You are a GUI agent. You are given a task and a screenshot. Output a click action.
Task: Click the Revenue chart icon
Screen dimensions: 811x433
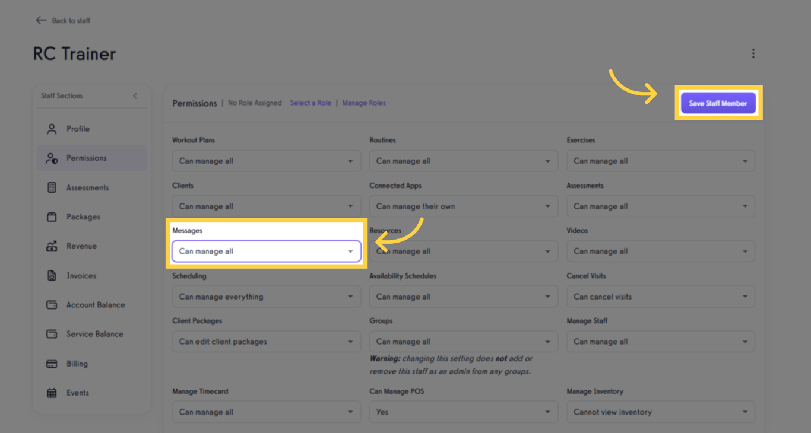[53, 246]
